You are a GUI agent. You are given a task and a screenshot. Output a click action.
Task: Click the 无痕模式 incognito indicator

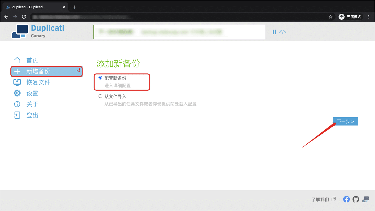350,17
